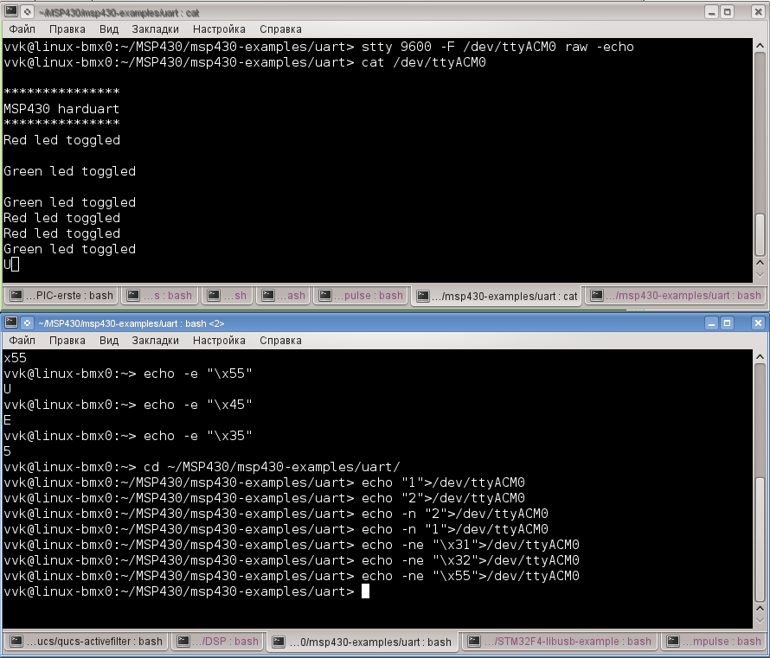This screenshot has width=770, height=658.
Task: Switch to PIC-erste : bash tab
Action: [61, 296]
